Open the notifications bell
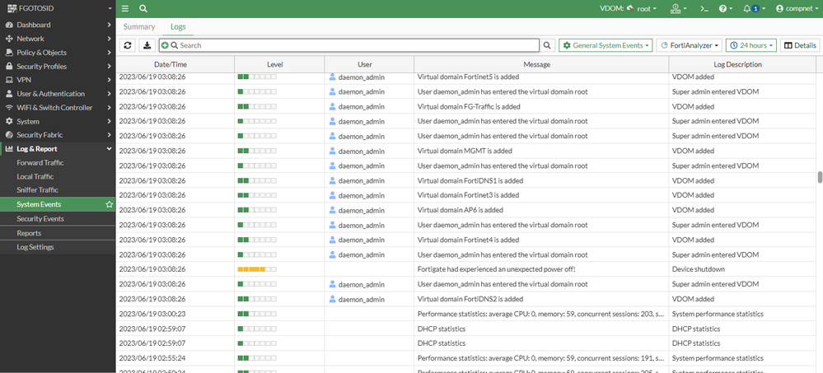 (x=750, y=8)
